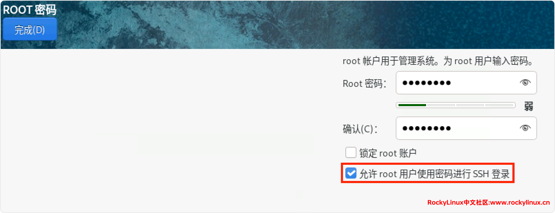Viewport: 555px width, 213px height.
Task: Click the "确认(C):" field label
Action: pos(360,129)
